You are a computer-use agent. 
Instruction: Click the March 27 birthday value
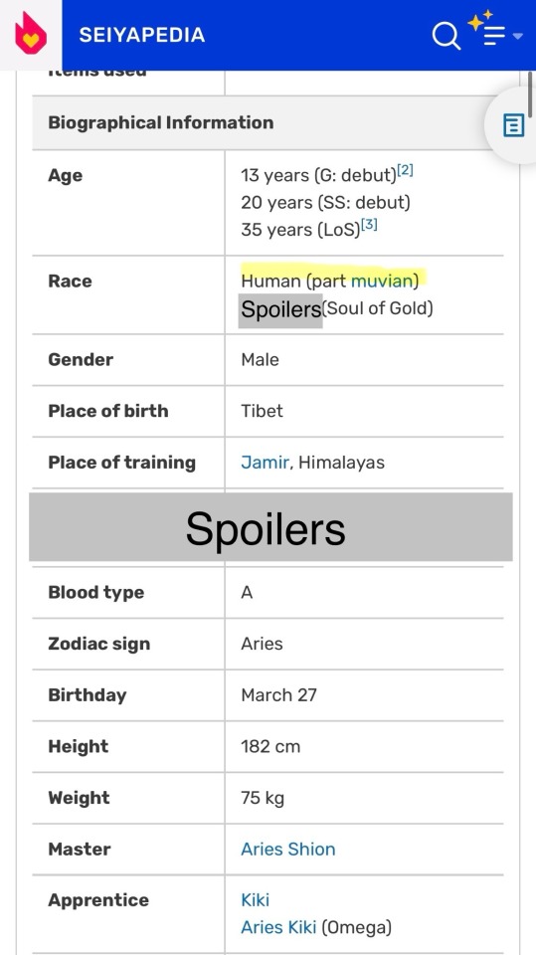[279, 695]
